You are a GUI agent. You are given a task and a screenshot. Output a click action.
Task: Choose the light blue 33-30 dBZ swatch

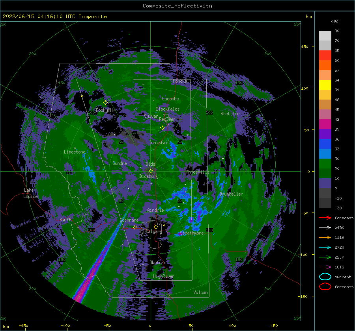pos(325,154)
